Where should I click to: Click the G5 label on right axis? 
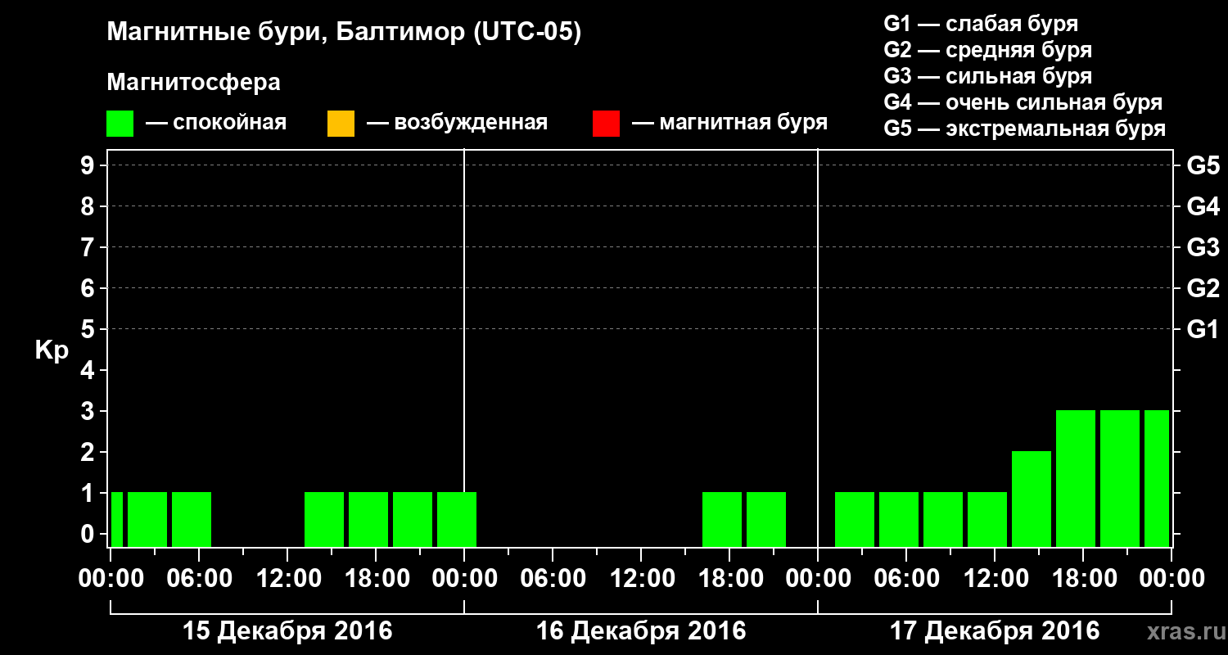(x=1203, y=165)
